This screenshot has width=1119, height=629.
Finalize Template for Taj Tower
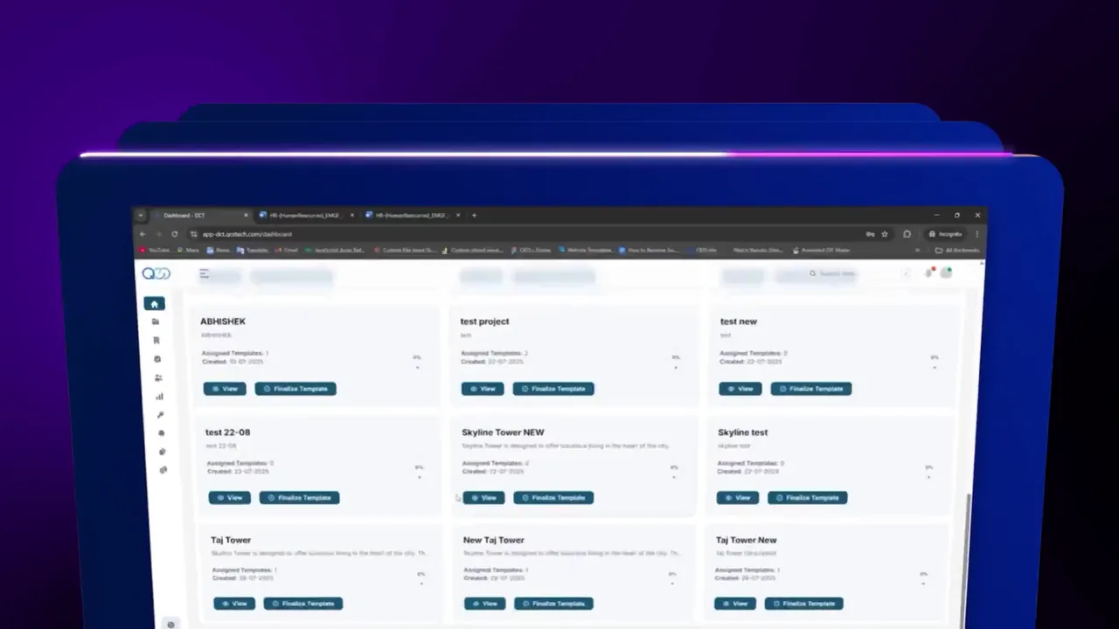pos(303,604)
